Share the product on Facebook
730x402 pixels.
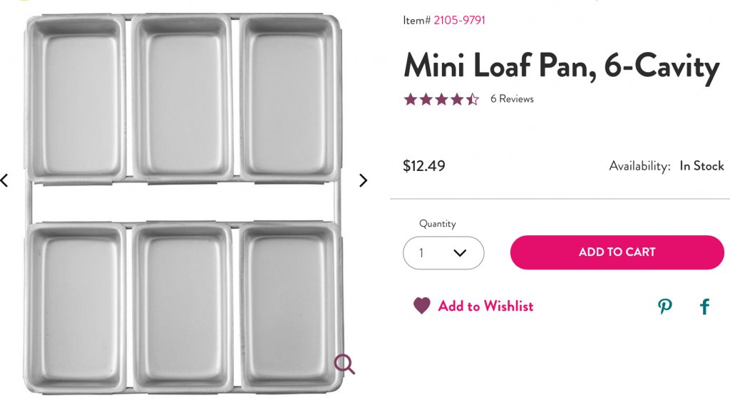(704, 306)
